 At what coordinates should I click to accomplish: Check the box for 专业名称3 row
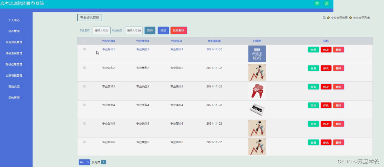point(84,86)
